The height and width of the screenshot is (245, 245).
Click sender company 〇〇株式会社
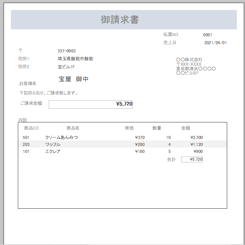coord(189,60)
